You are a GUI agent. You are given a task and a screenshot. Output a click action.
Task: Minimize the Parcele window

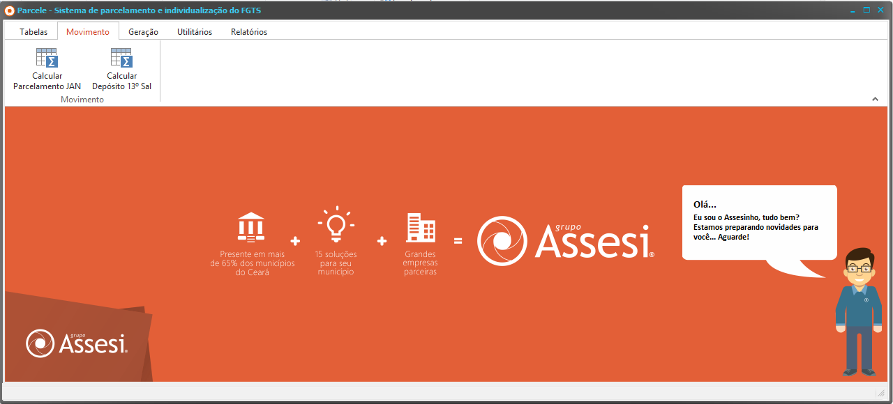pyautogui.click(x=853, y=10)
